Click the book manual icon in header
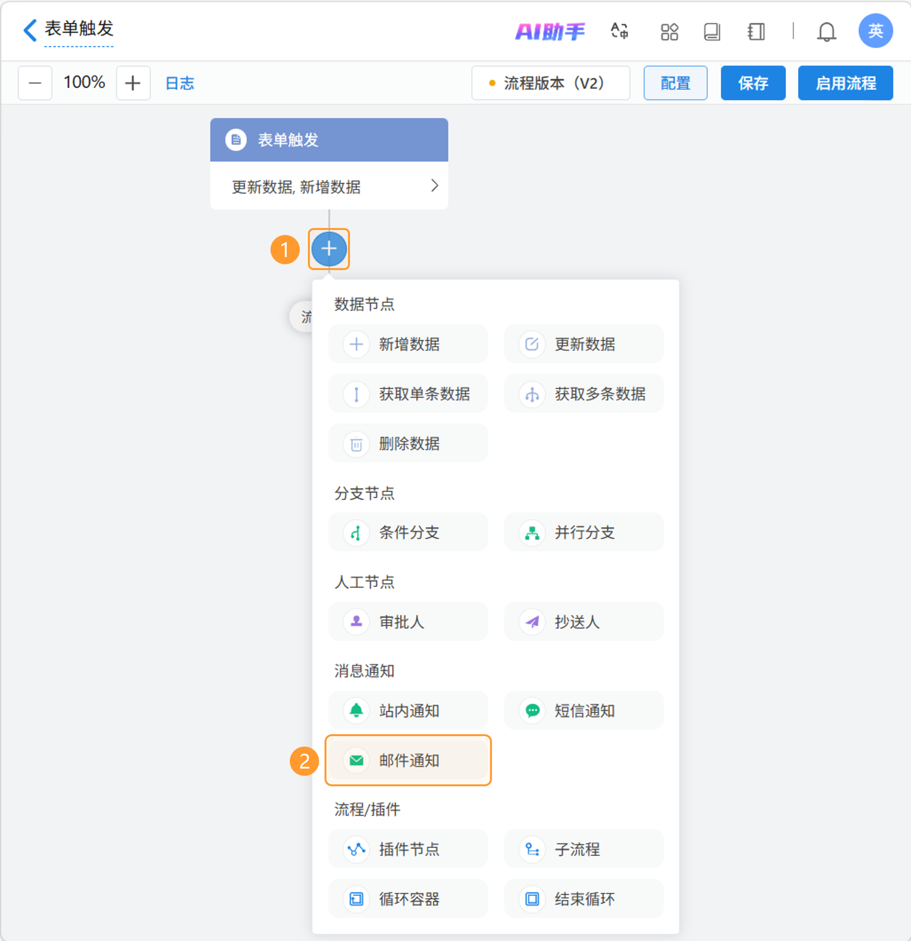This screenshot has width=911, height=941. pos(711,32)
